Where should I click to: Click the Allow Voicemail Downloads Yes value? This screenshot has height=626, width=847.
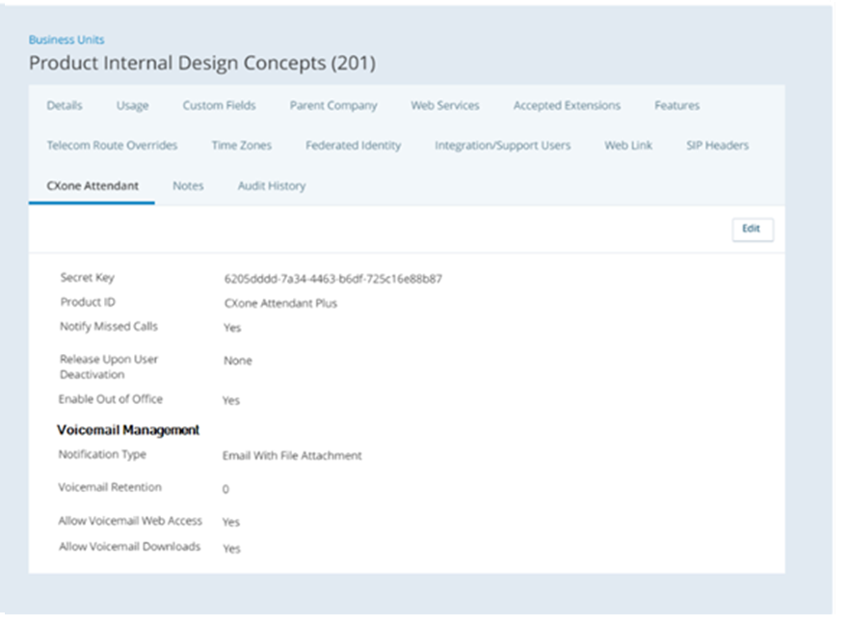[x=231, y=549]
